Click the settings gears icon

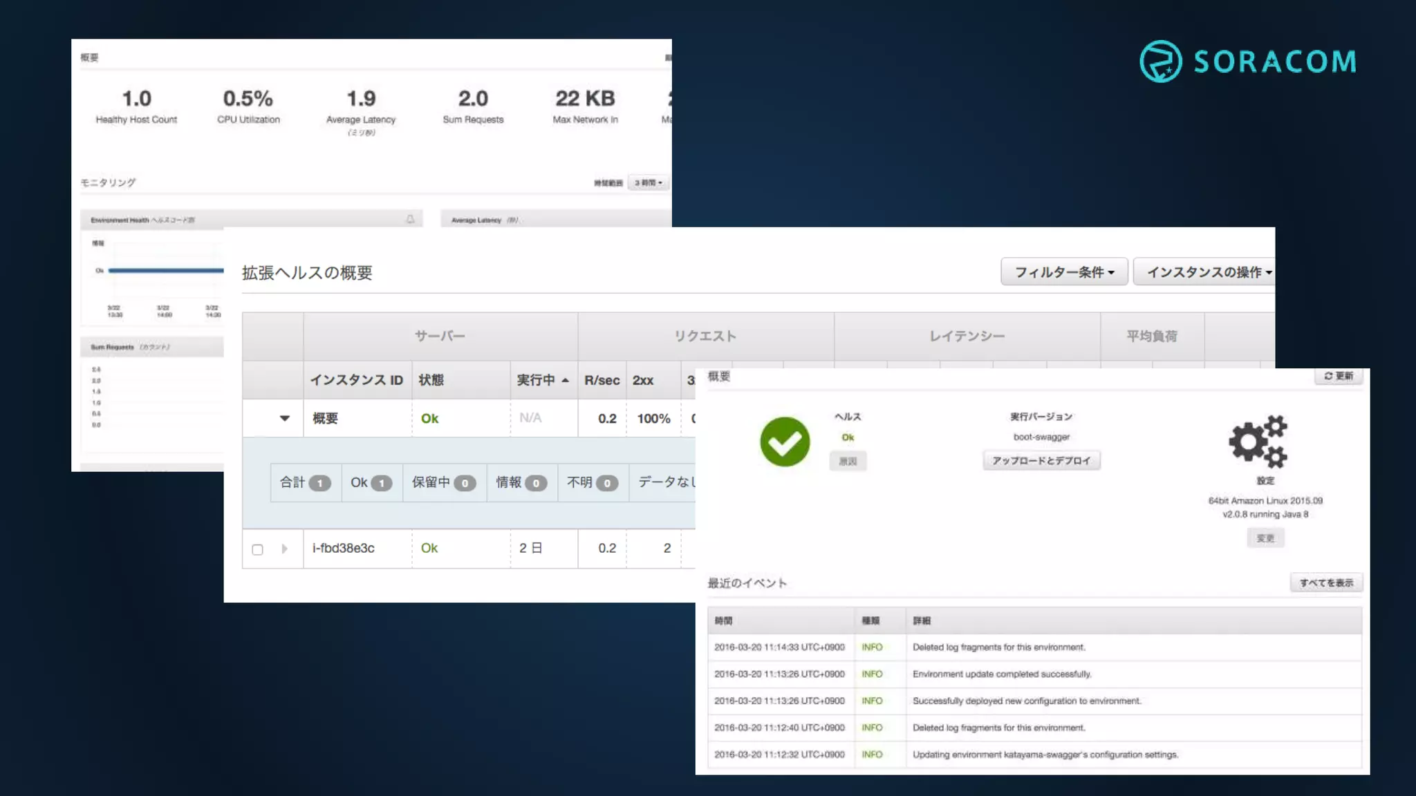1258,442
